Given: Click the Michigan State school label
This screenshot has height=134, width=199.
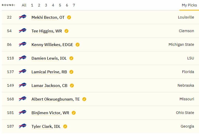Looking at the screenshot, I should [x=181, y=44].
